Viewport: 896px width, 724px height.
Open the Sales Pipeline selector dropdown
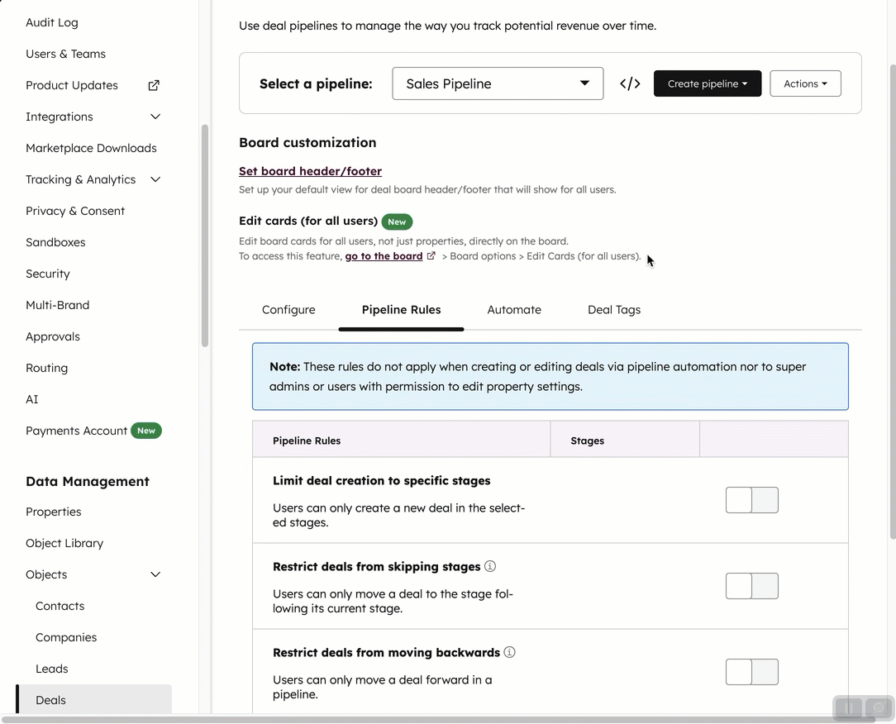[x=498, y=83]
